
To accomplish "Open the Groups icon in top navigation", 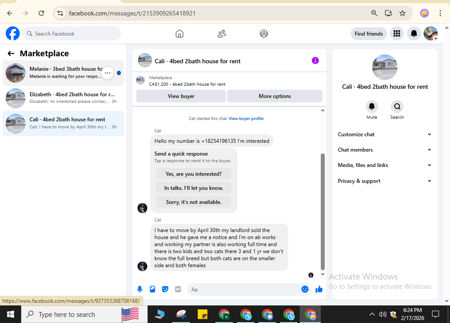I will pyautogui.click(x=264, y=33).
